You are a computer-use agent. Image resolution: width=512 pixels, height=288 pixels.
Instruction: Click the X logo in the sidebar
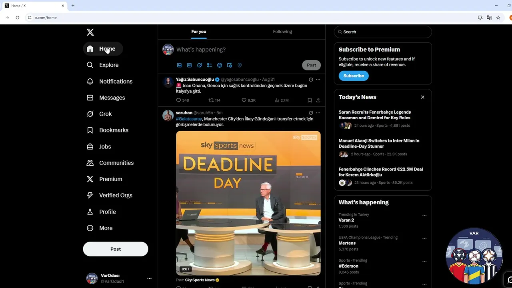[90, 32]
